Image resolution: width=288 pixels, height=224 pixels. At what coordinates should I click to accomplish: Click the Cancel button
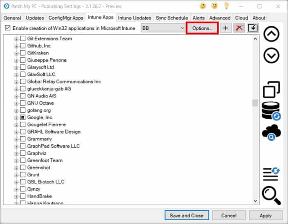coord(229,215)
